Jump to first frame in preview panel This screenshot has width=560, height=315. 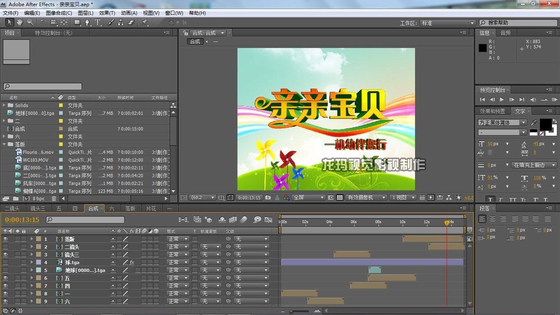(x=482, y=100)
